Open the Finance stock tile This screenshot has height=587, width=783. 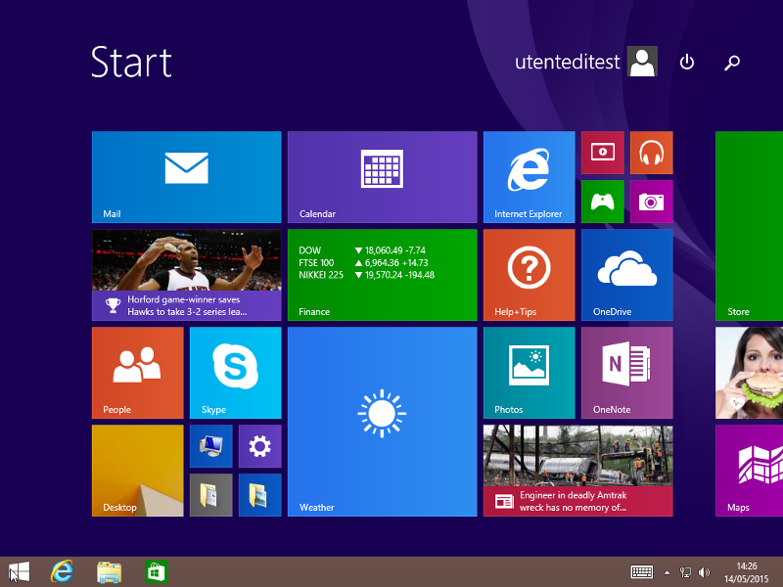point(383,275)
